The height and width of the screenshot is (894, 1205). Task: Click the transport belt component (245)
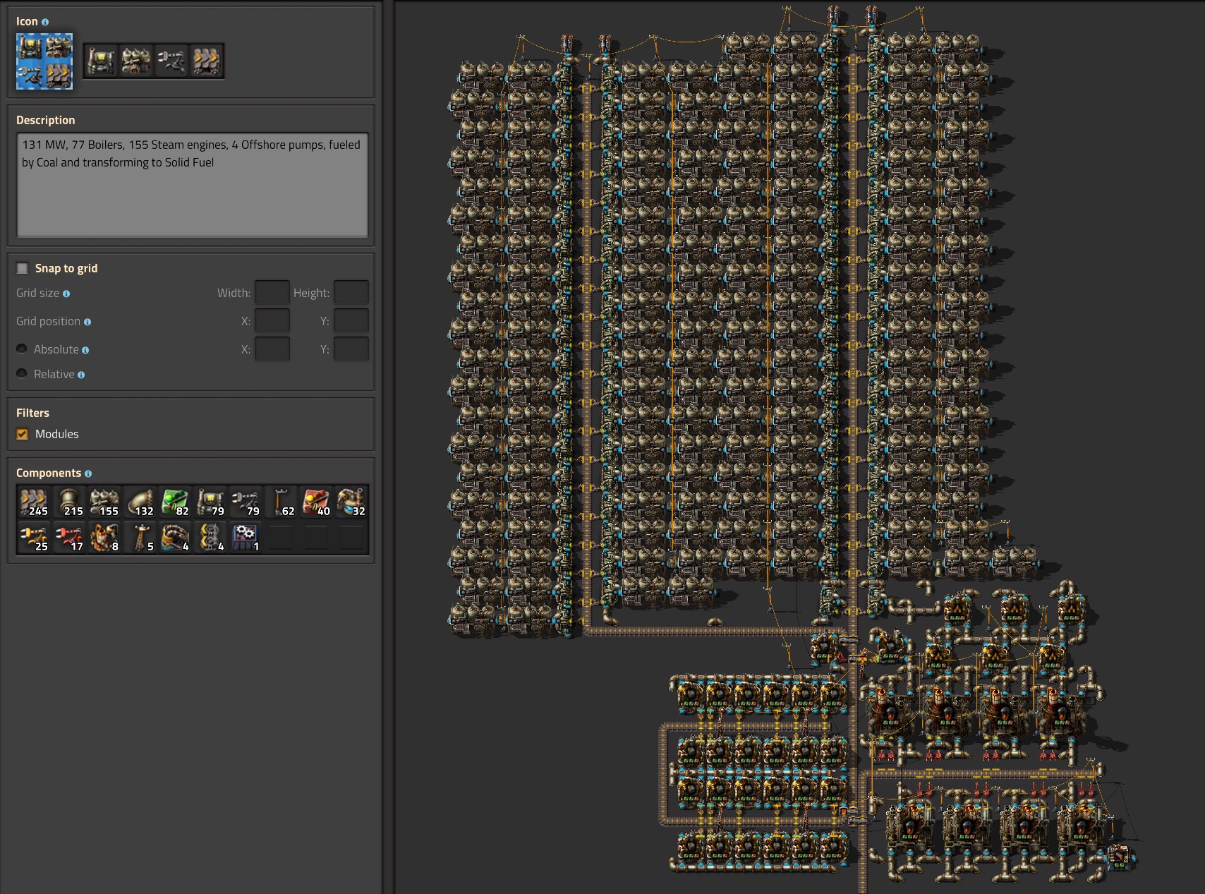(x=34, y=502)
